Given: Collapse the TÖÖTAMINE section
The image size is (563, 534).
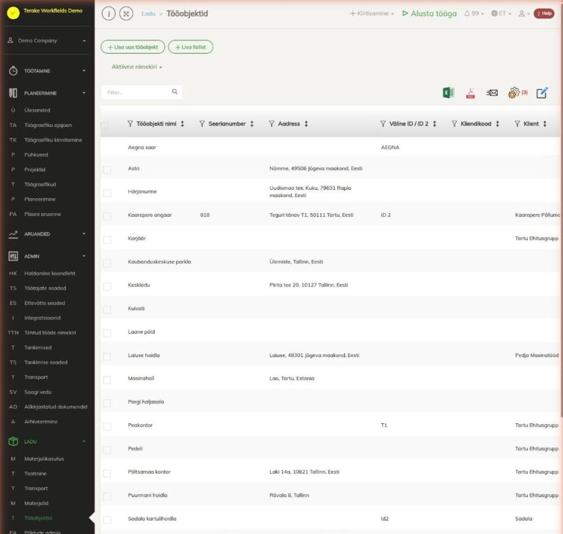Looking at the screenshot, I should 47,71.
